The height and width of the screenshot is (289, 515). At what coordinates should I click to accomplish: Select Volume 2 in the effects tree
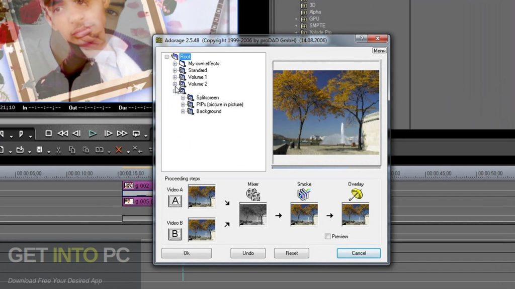(198, 84)
